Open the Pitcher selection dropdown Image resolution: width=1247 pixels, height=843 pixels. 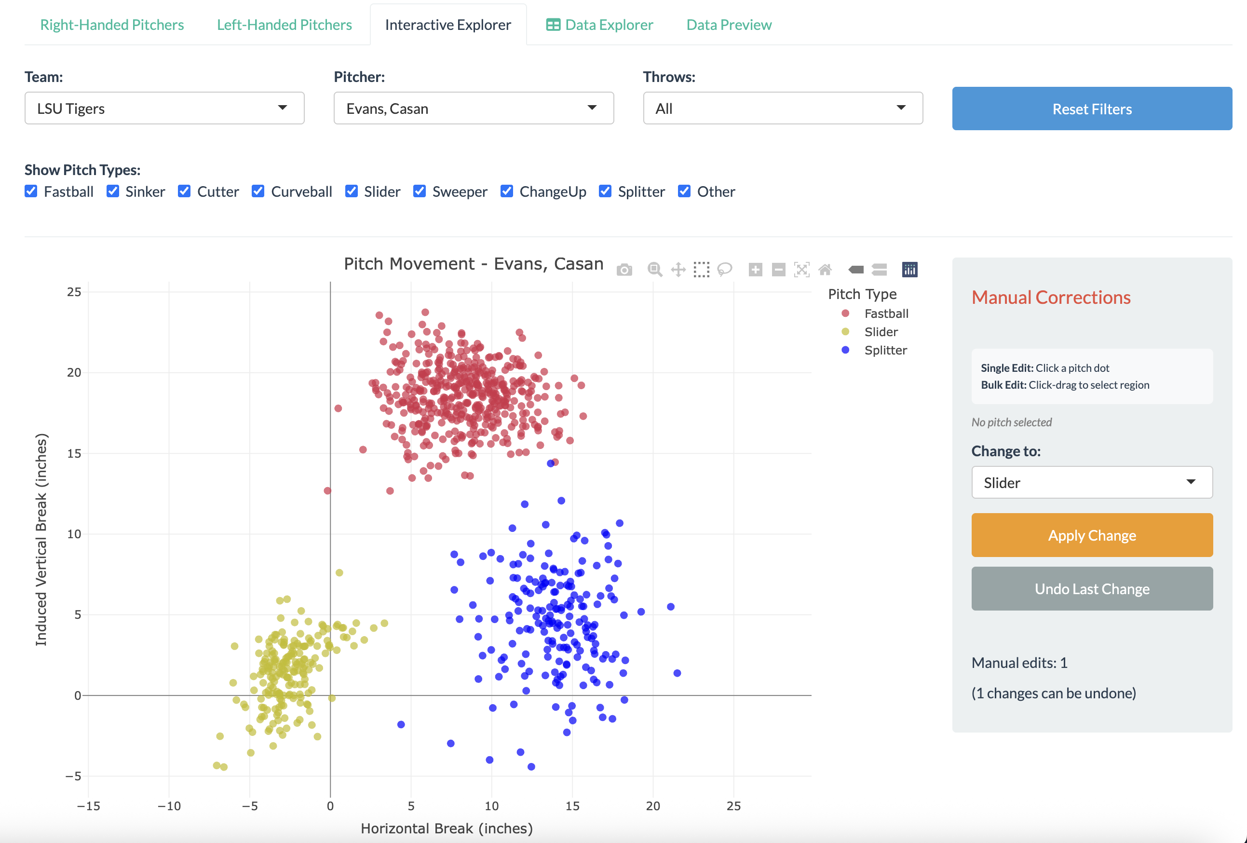(473, 108)
